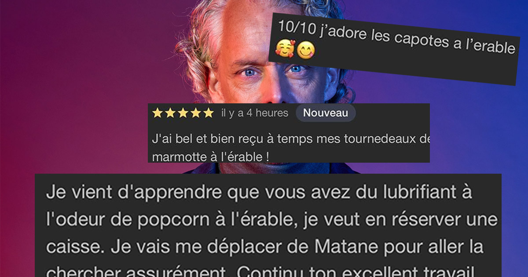
Task: Click the fifth yellow rating star
Action: (x=208, y=113)
